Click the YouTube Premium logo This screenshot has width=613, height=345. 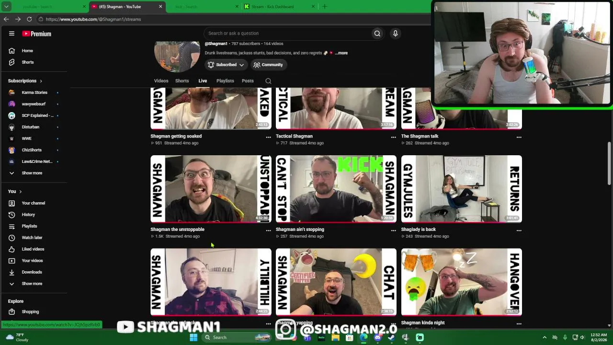click(x=36, y=34)
